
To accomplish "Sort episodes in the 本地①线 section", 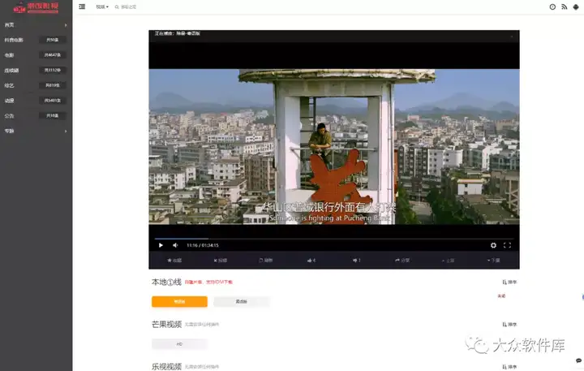I will pyautogui.click(x=509, y=282).
